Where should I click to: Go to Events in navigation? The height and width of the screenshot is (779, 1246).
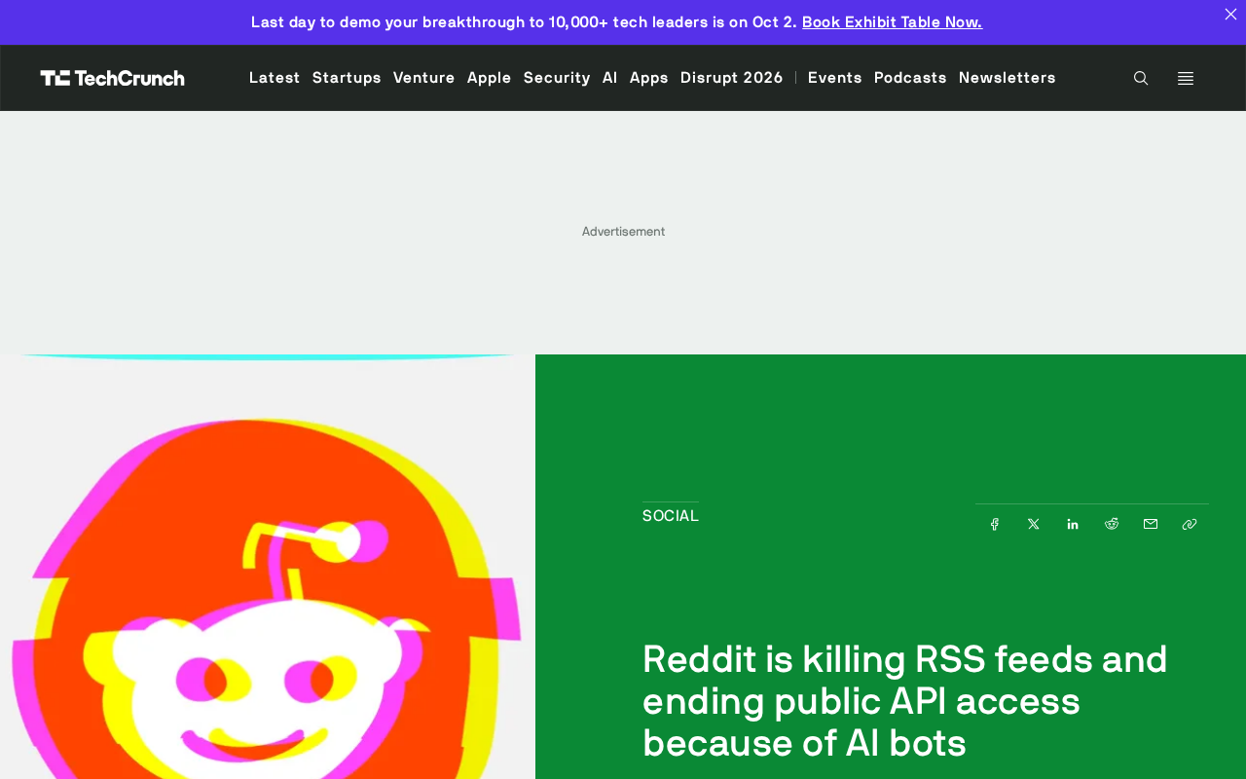click(x=835, y=78)
